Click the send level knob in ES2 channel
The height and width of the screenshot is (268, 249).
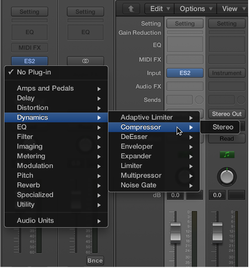click(x=199, y=100)
